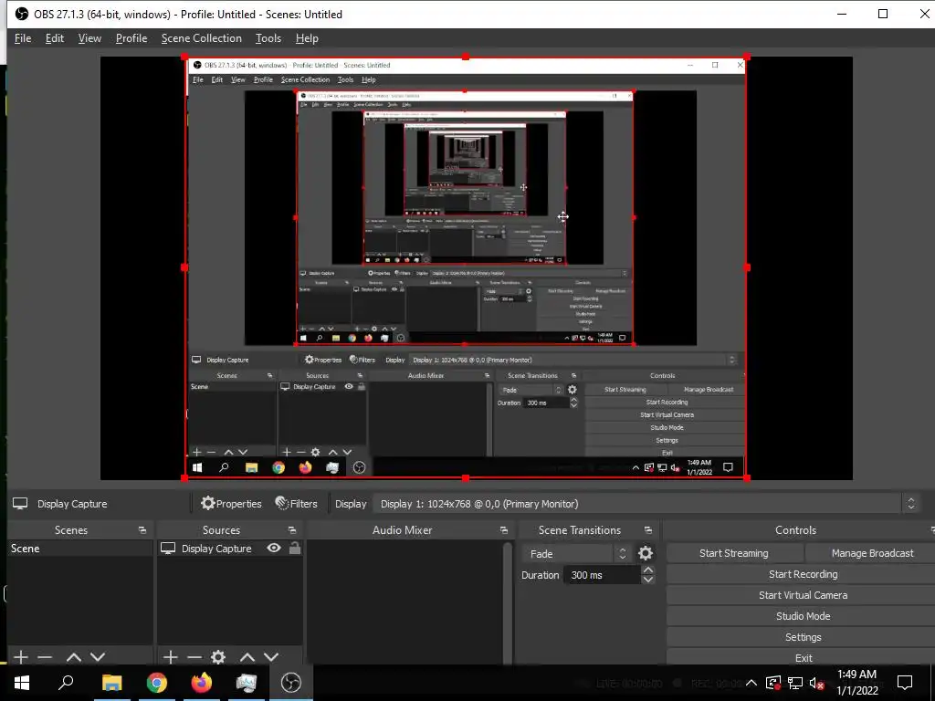The width and height of the screenshot is (935, 701).
Task: Click Start Virtual Camera
Action: click(801, 595)
